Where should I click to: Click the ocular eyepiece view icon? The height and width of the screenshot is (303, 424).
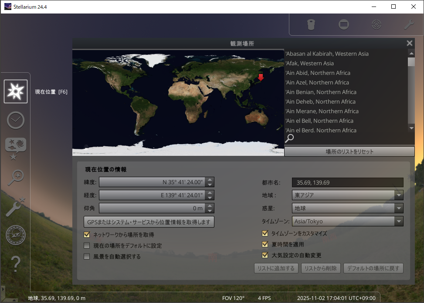pyautogui.click(x=311, y=24)
